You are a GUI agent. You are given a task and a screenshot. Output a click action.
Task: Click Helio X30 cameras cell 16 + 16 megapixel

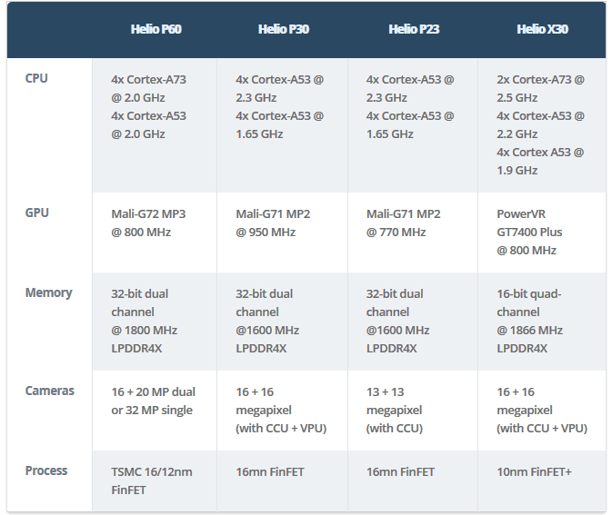coord(542,411)
